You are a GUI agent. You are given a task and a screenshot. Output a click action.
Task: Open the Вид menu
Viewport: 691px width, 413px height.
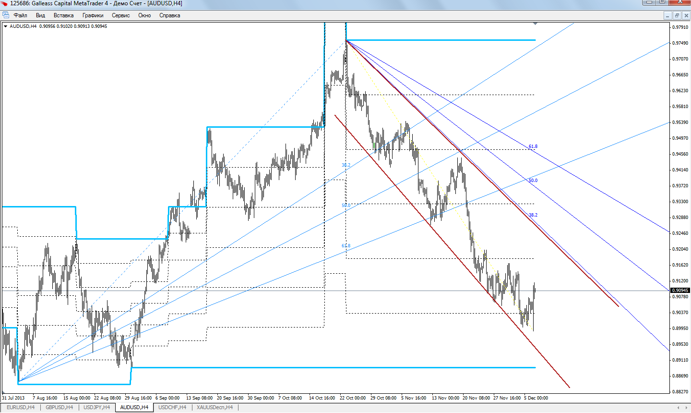coord(40,15)
